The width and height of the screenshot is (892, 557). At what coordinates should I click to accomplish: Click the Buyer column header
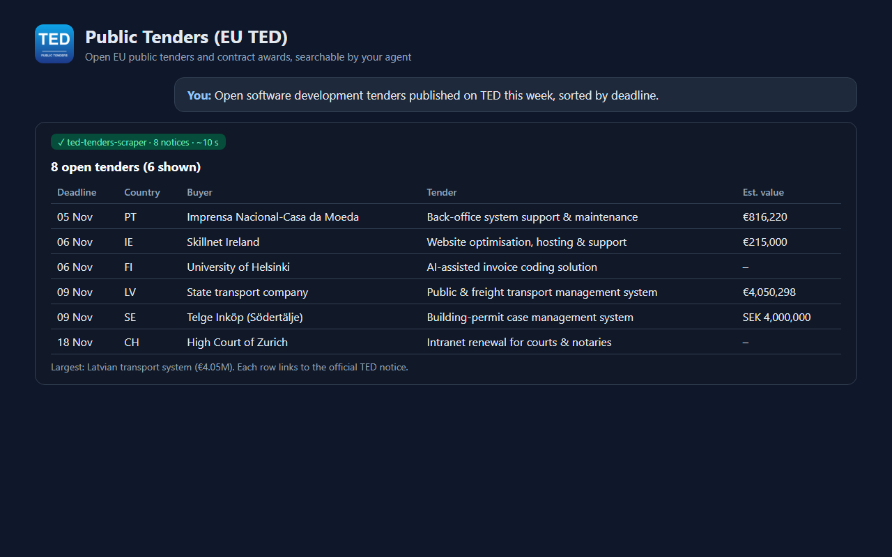[200, 192]
